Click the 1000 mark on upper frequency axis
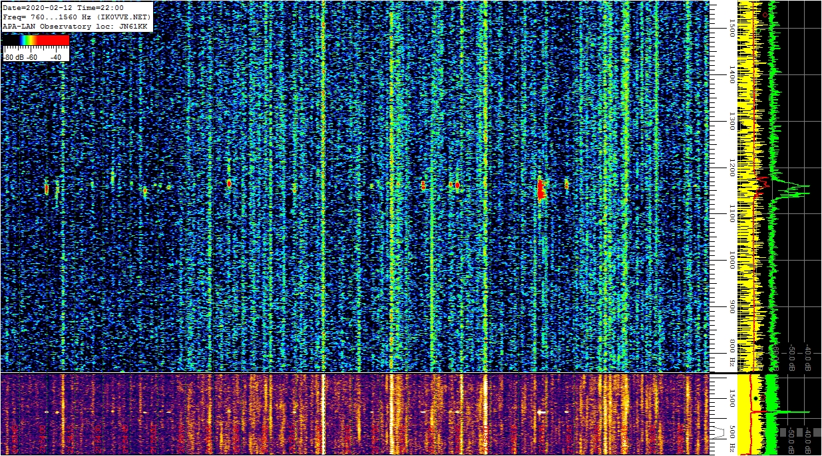The image size is (822, 456). [732, 260]
